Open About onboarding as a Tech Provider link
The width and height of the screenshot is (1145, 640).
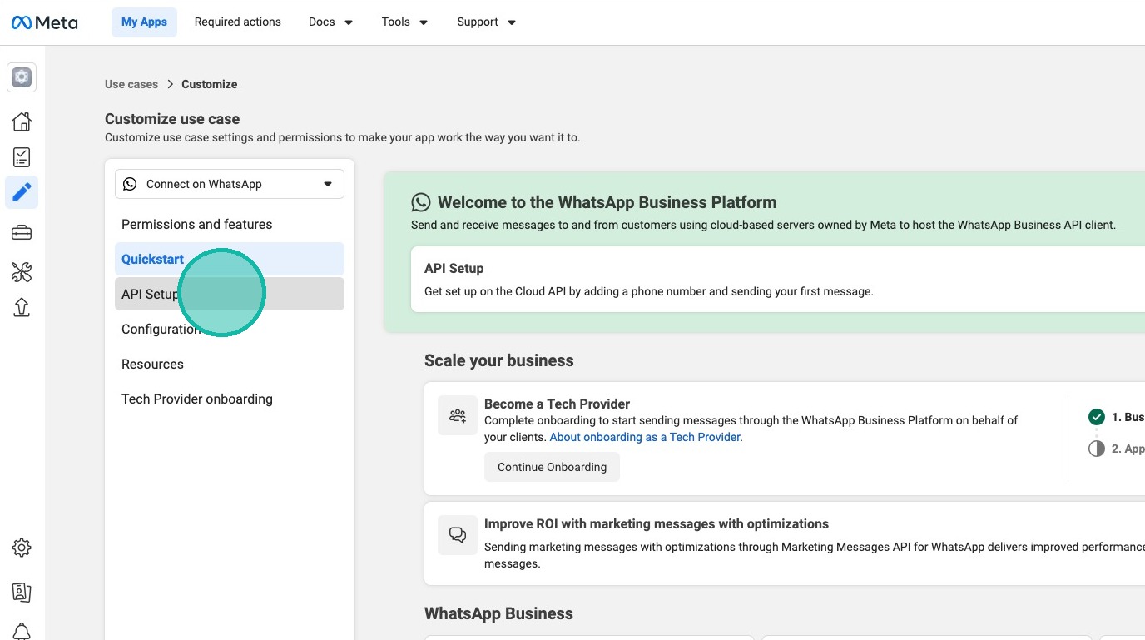(645, 437)
